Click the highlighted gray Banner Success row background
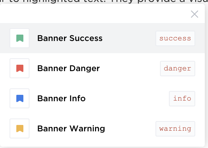The image size is (208, 148). 102,38
